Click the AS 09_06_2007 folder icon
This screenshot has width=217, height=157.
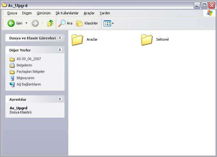[12, 59]
